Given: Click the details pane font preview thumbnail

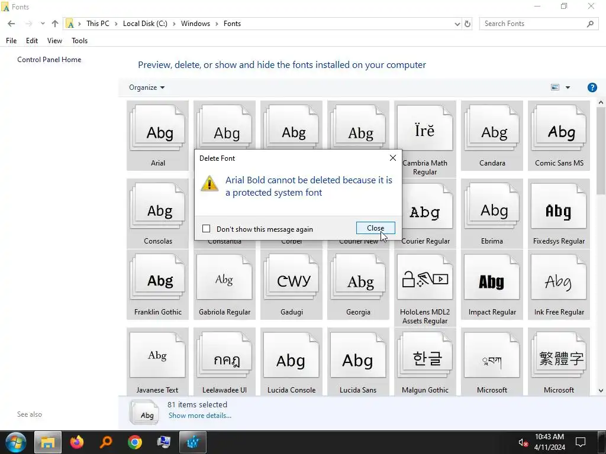Looking at the screenshot, I should point(144,412).
